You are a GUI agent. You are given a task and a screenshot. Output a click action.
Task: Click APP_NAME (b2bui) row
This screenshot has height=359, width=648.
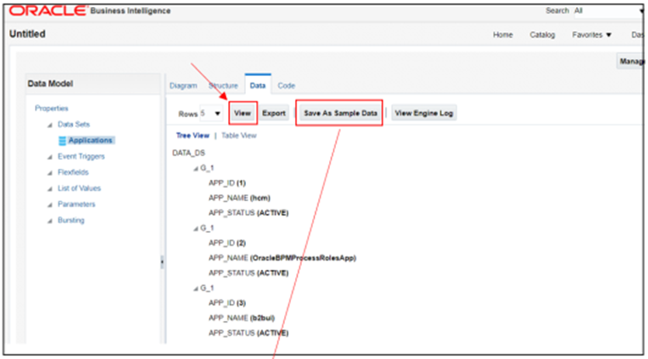(241, 318)
